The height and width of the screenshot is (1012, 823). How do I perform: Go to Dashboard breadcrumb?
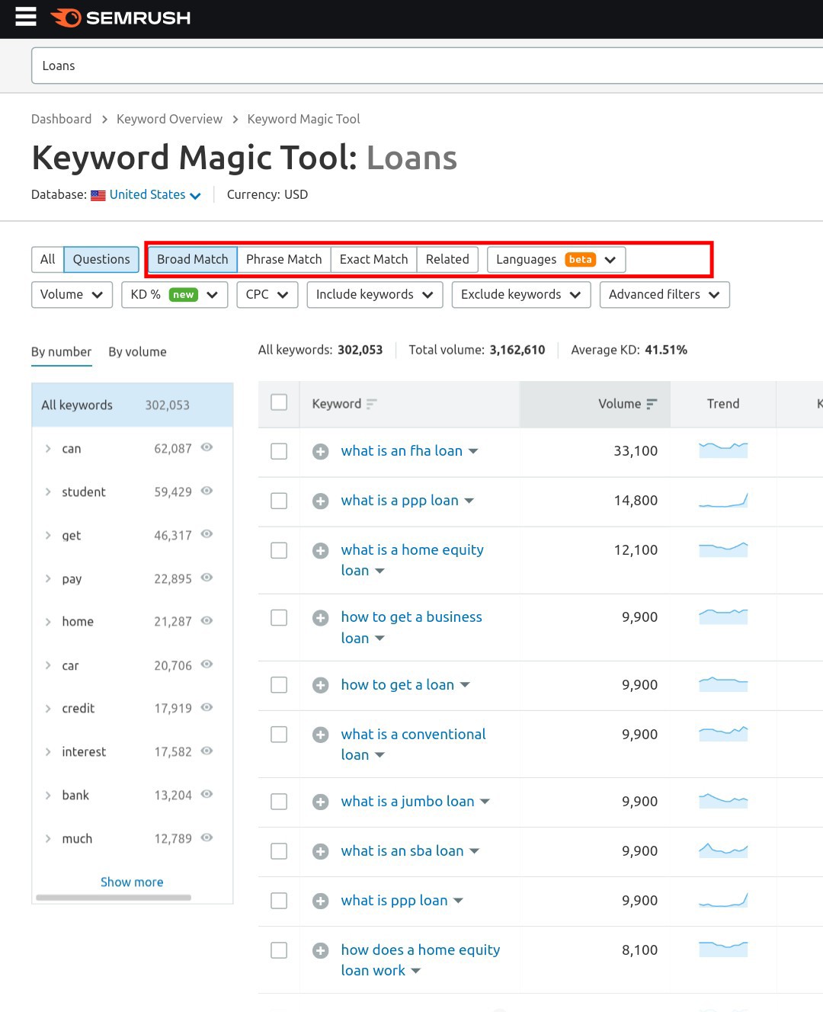click(x=61, y=120)
